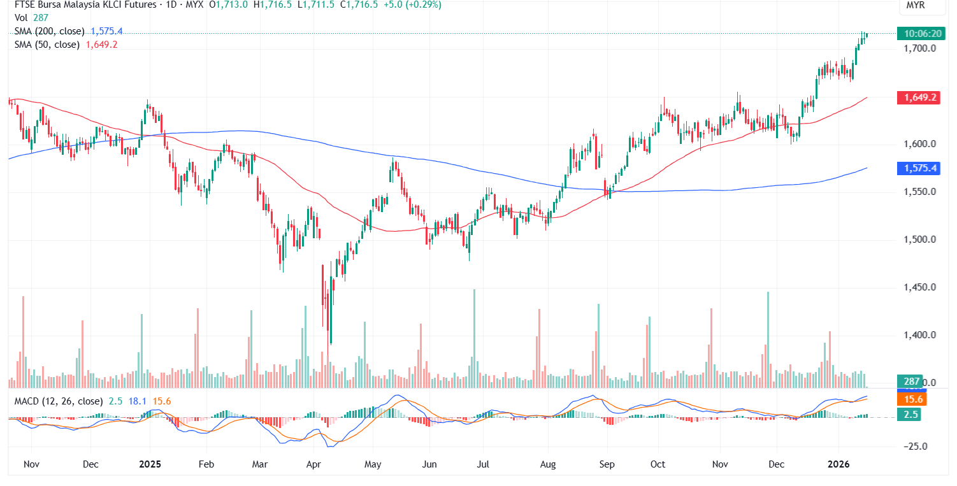Click the Nov label at far left of time axis
Screen dimensions: 957x486
coord(31,464)
